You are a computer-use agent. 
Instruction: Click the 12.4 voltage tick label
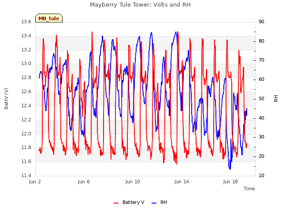pos(26,105)
